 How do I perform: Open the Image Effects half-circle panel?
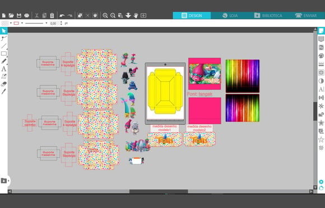tap(321, 81)
